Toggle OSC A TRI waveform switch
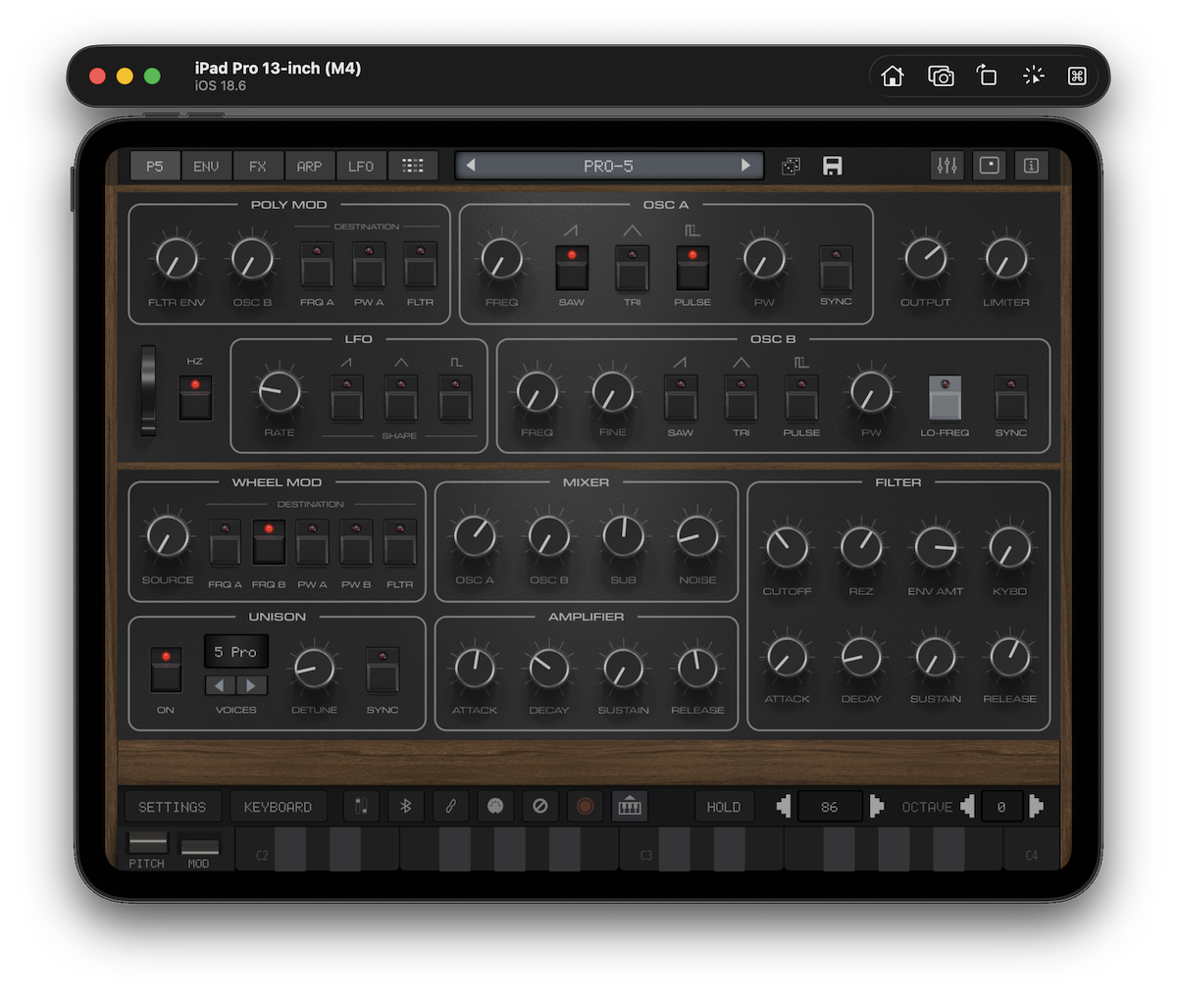 tap(633, 268)
